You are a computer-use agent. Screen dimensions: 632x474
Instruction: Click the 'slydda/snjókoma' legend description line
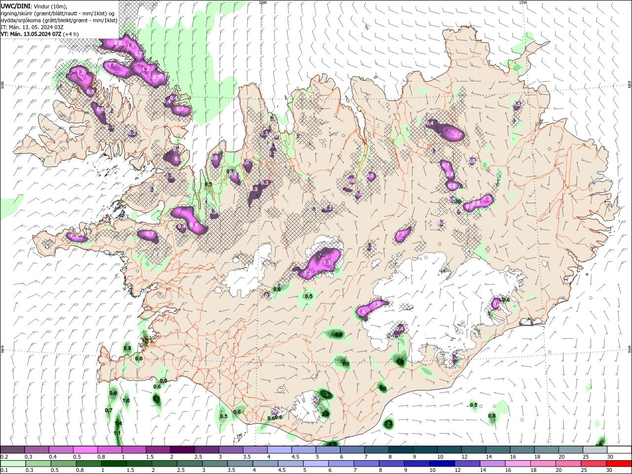pyautogui.click(x=59, y=20)
